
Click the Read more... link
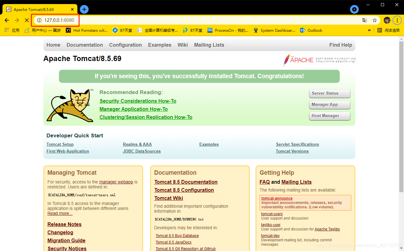point(60,213)
